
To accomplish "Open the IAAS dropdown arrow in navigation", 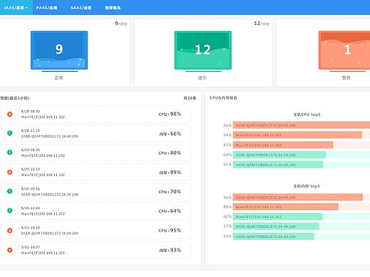I will pyautogui.click(x=26, y=8).
